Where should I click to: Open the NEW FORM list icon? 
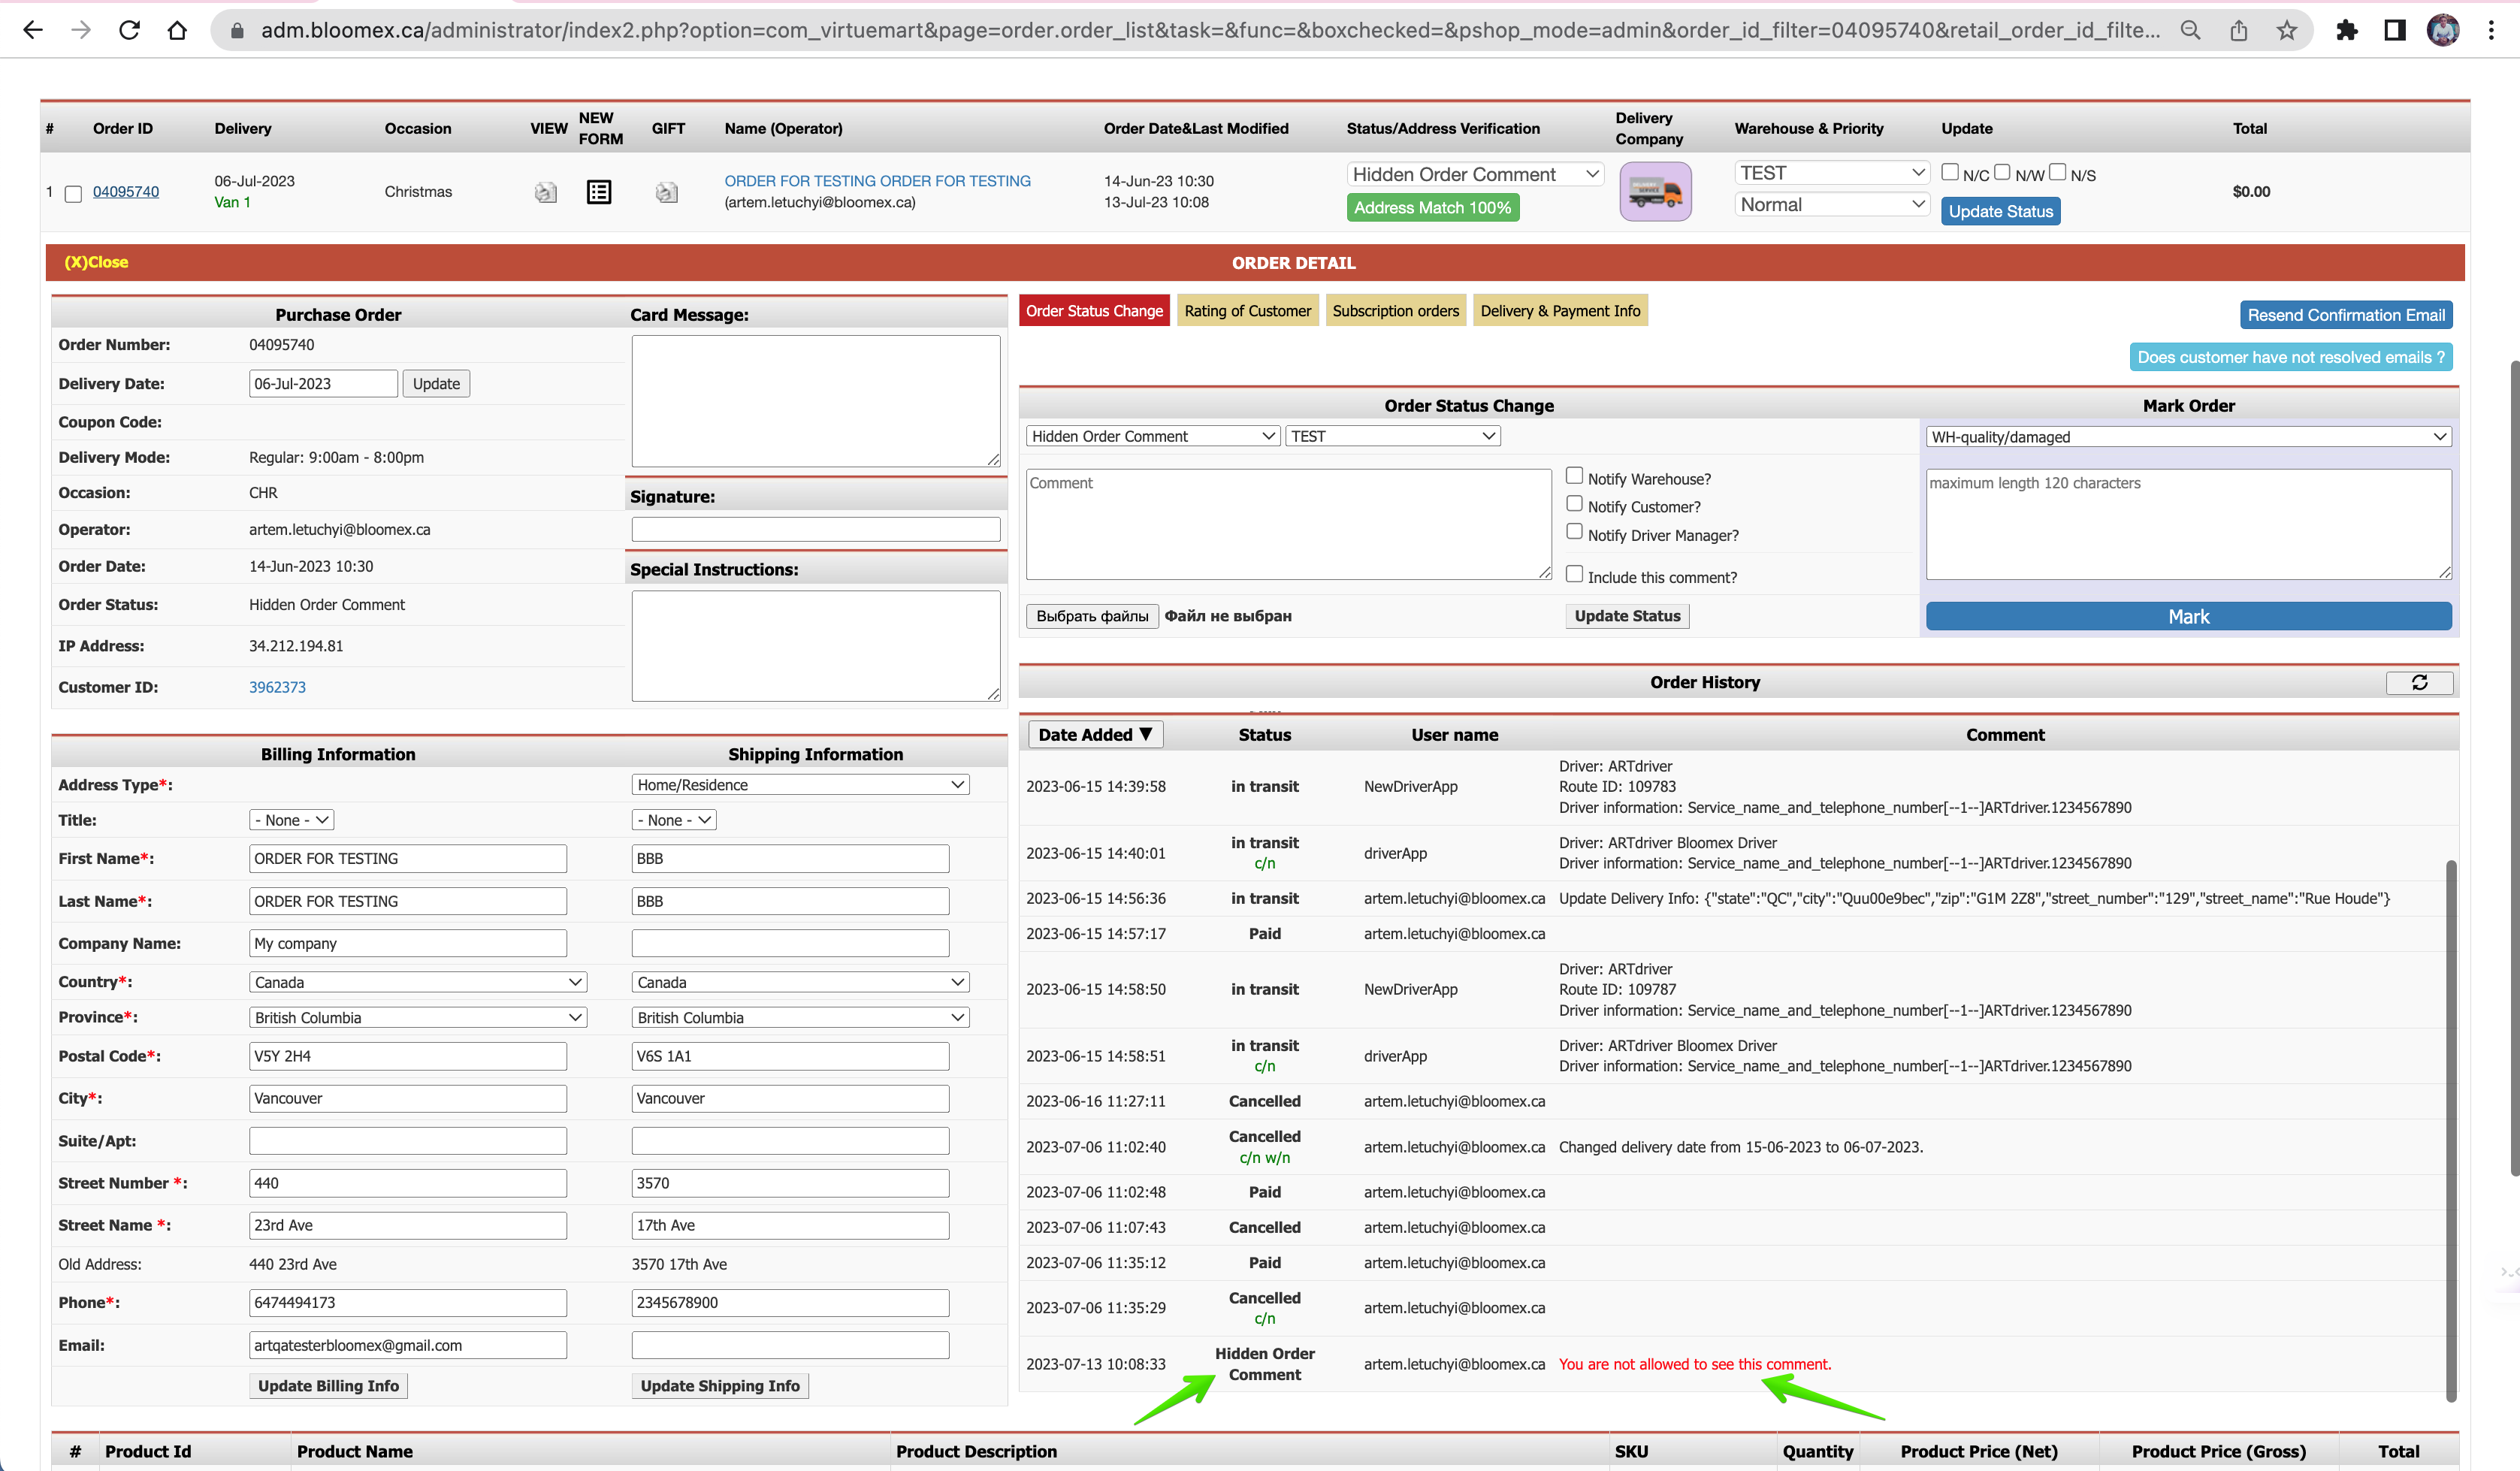pos(599,192)
